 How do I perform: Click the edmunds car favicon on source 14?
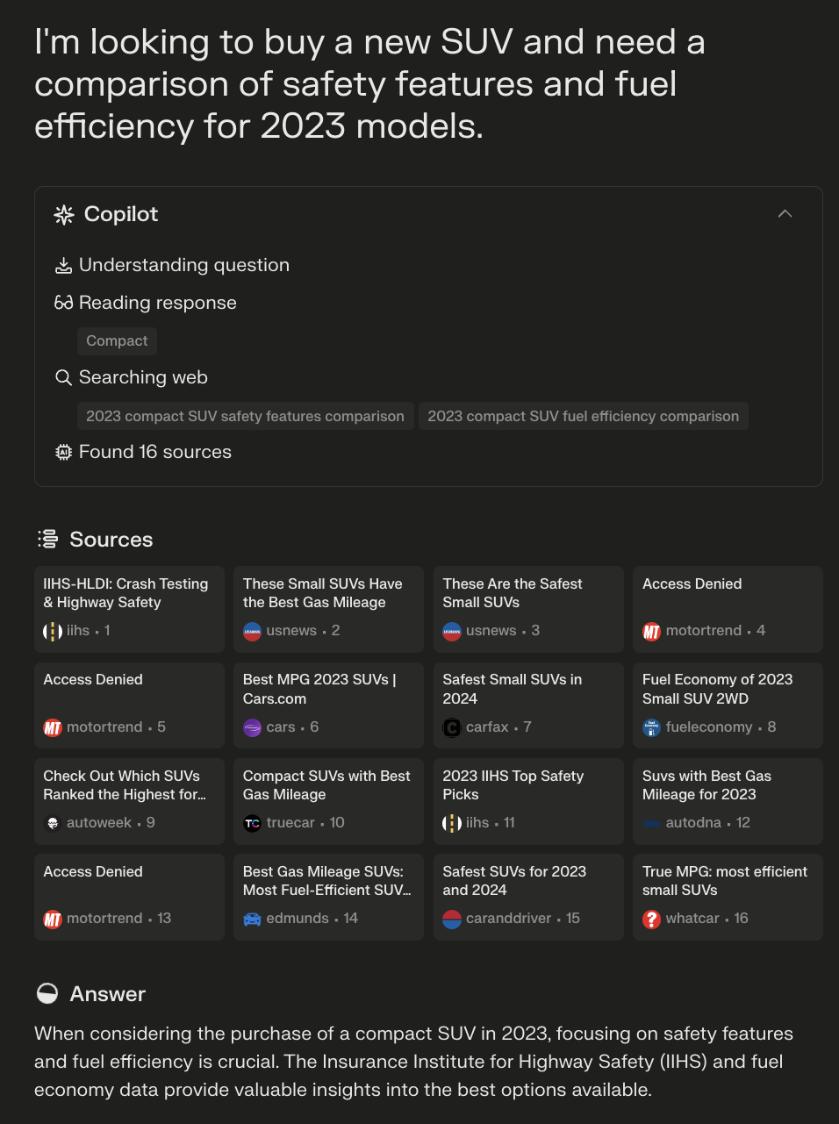252,919
